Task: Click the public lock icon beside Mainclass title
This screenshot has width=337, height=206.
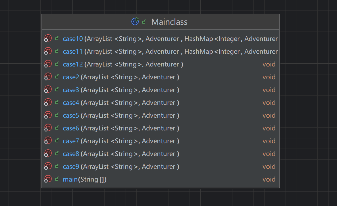Action: click(x=144, y=22)
